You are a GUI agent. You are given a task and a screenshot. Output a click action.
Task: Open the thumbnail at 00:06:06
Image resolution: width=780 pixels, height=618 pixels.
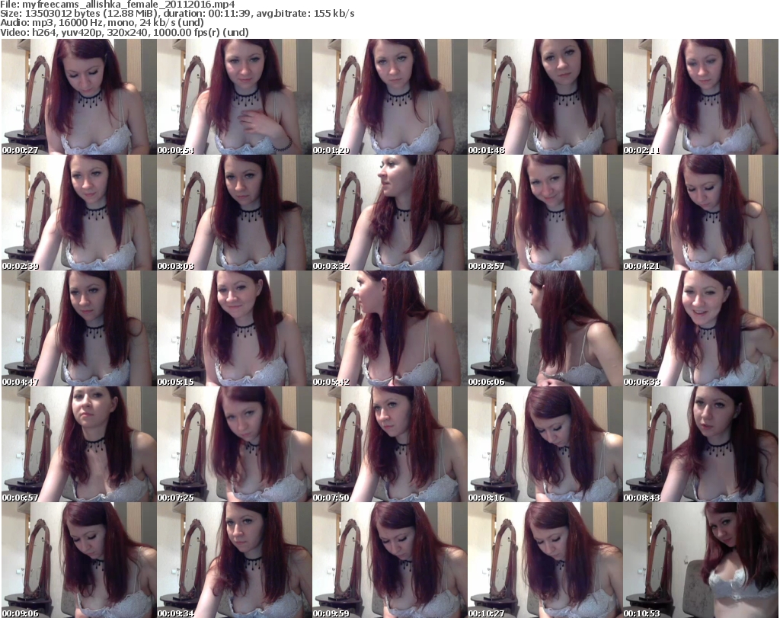(545, 328)
